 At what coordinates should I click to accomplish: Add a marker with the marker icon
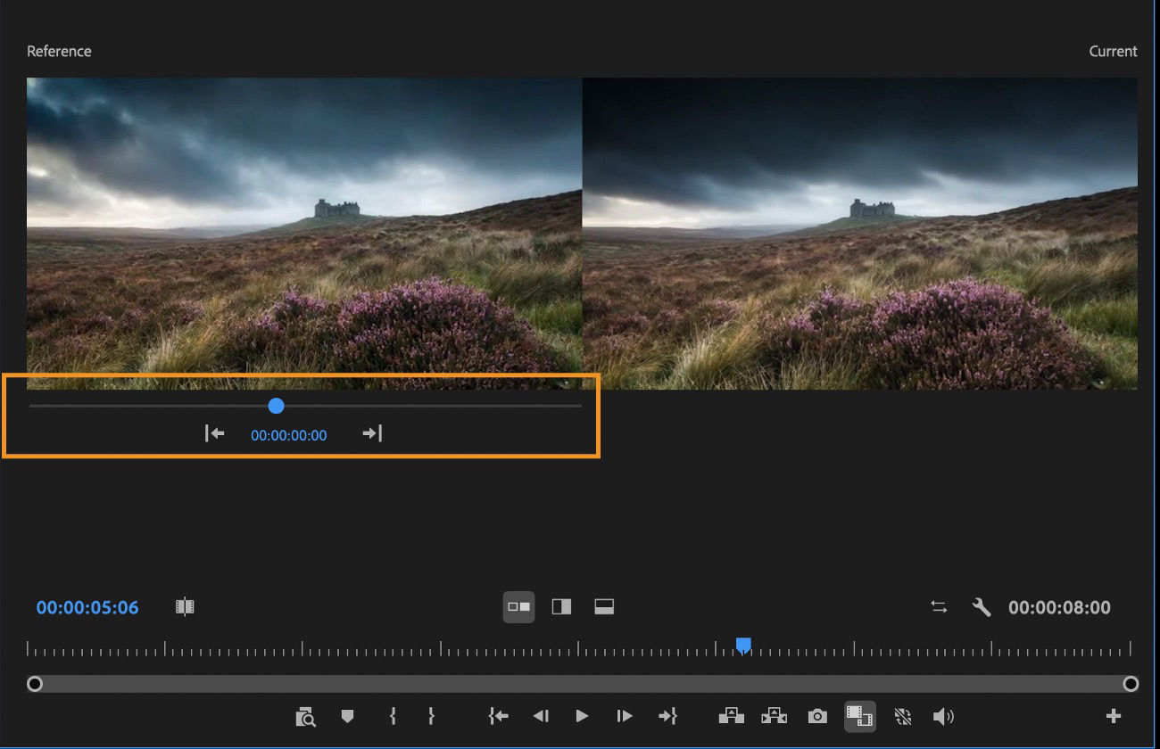tap(347, 716)
